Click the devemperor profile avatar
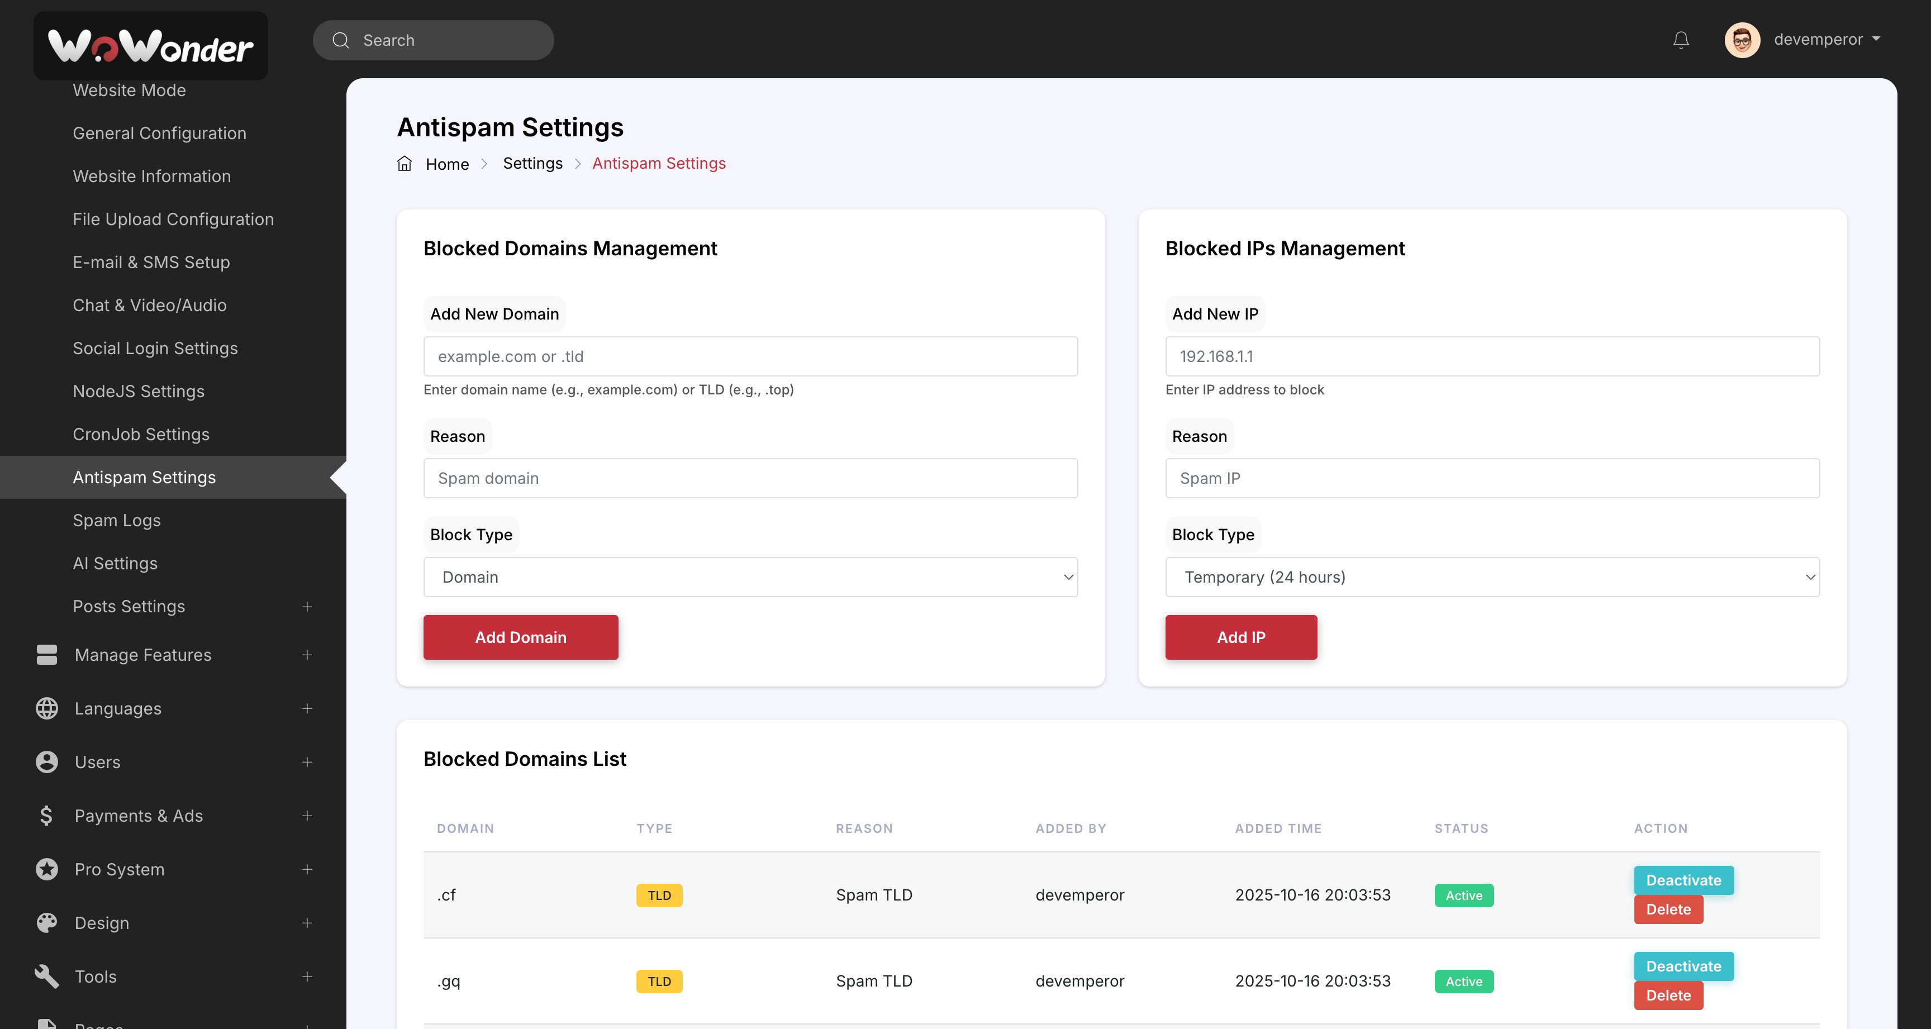Viewport: 1931px width, 1029px height. pyautogui.click(x=1742, y=40)
